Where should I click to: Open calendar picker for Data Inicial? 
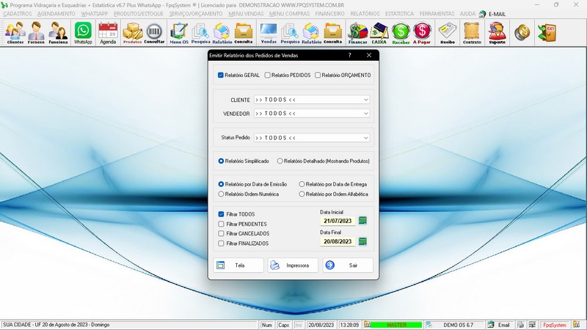pyautogui.click(x=362, y=221)
